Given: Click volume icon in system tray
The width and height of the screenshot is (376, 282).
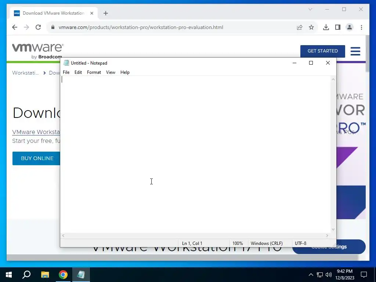Looking at the screenshot, I should tap(329, 275).
